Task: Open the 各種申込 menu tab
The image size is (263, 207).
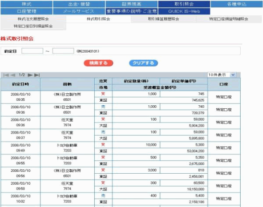Action: (237, 4)
